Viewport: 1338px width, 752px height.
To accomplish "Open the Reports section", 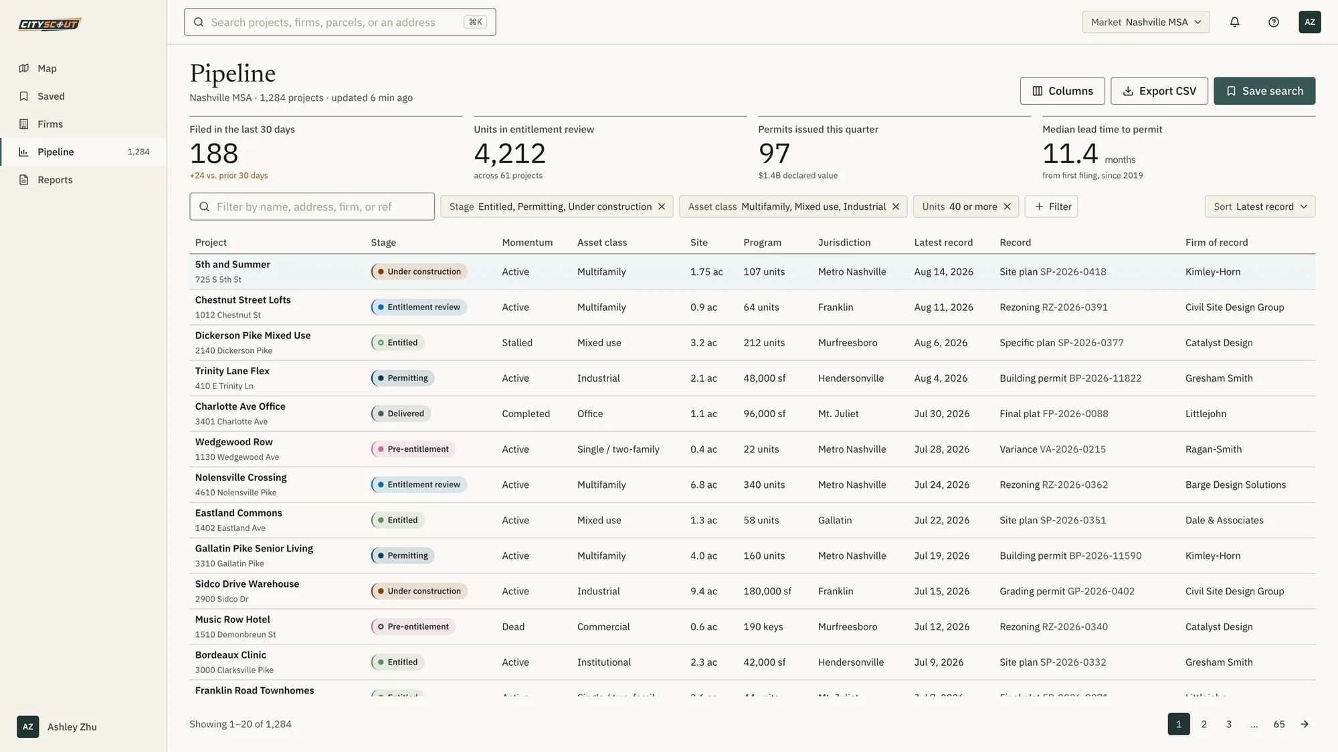I will coord(84,180).
